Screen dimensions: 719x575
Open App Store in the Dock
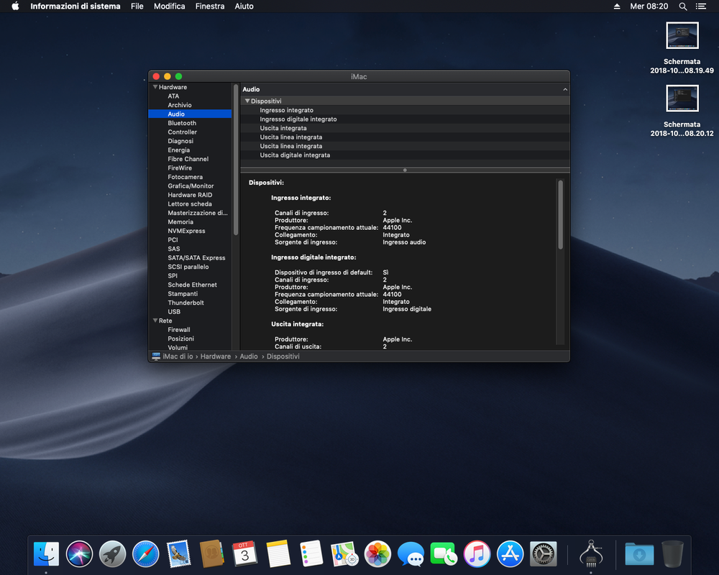(x=510, y=554)
